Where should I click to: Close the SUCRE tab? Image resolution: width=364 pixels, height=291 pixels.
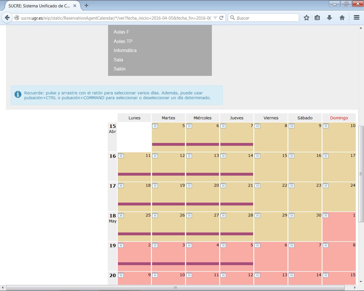pos(75,5)
